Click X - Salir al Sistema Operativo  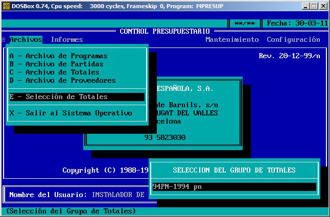coord(70,113)
